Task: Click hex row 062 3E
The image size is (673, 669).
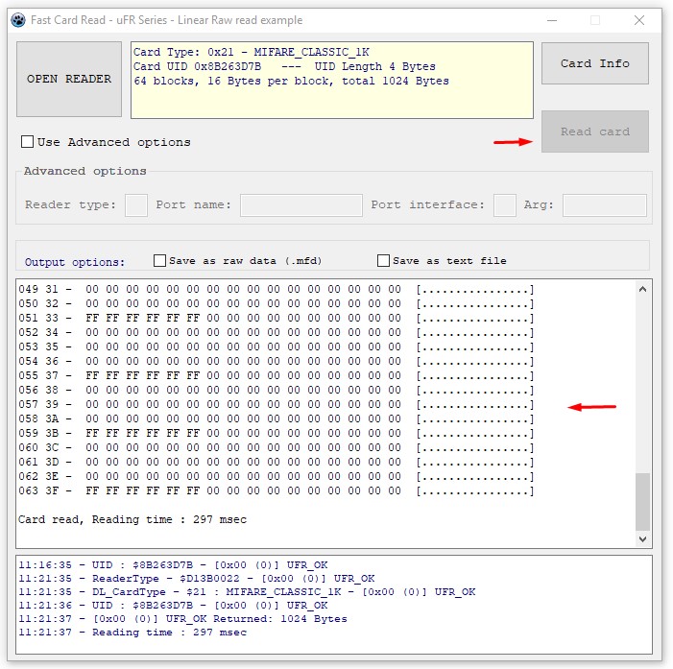Action: [x=276, y=476]
